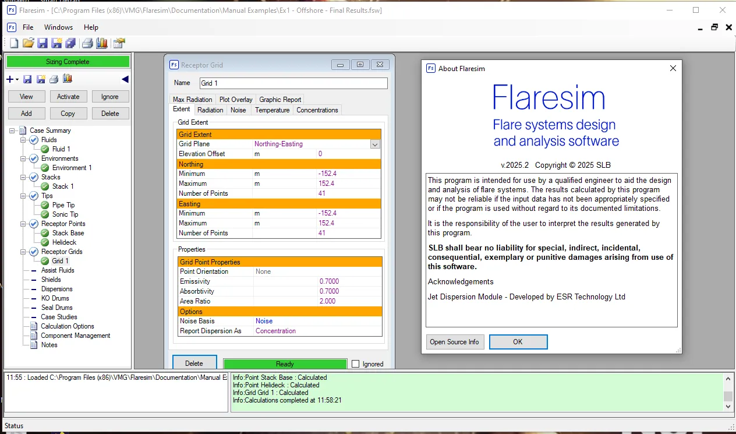Collapse the Case Summary tree node
Viewport: 736px width, 434px height.
(x=12, y=130)
